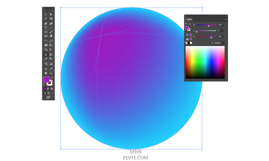
Task: Choose the Artboard tool
Action: [46, 69]
